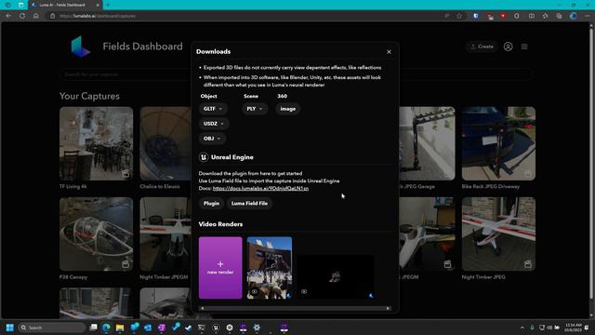Screen dimensions: 595x335
Task: Download the Luma Field File
Action: point(249,203)
